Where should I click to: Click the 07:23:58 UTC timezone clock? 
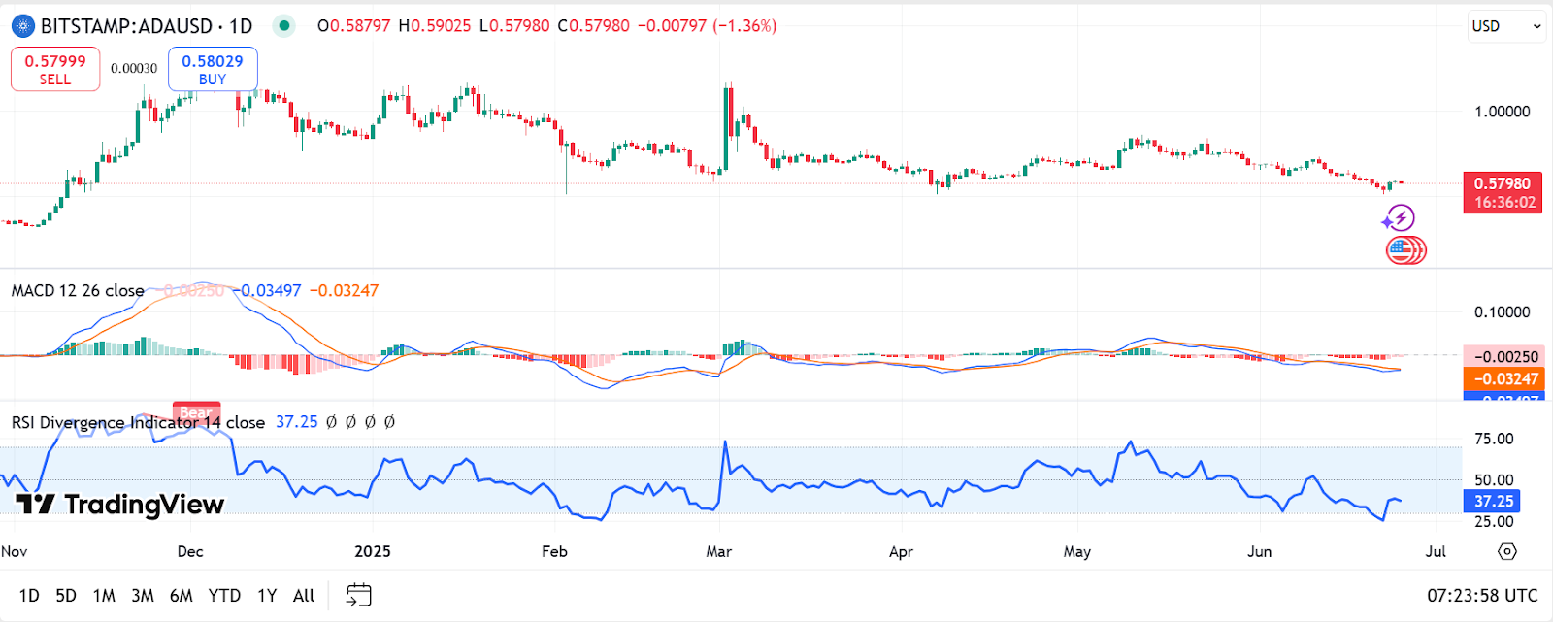point(1482,596)
